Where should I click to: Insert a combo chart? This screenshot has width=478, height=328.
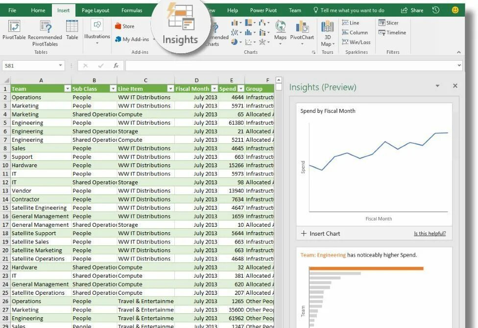coord(264,32)
